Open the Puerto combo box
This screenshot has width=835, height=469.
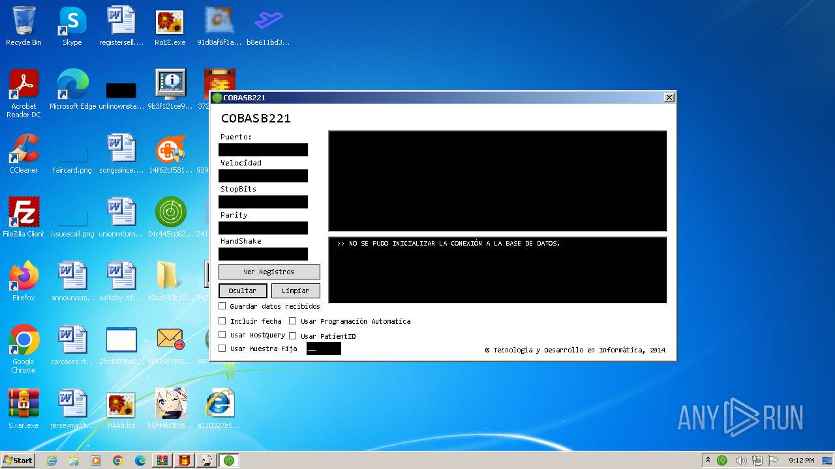tap(263, 150)
